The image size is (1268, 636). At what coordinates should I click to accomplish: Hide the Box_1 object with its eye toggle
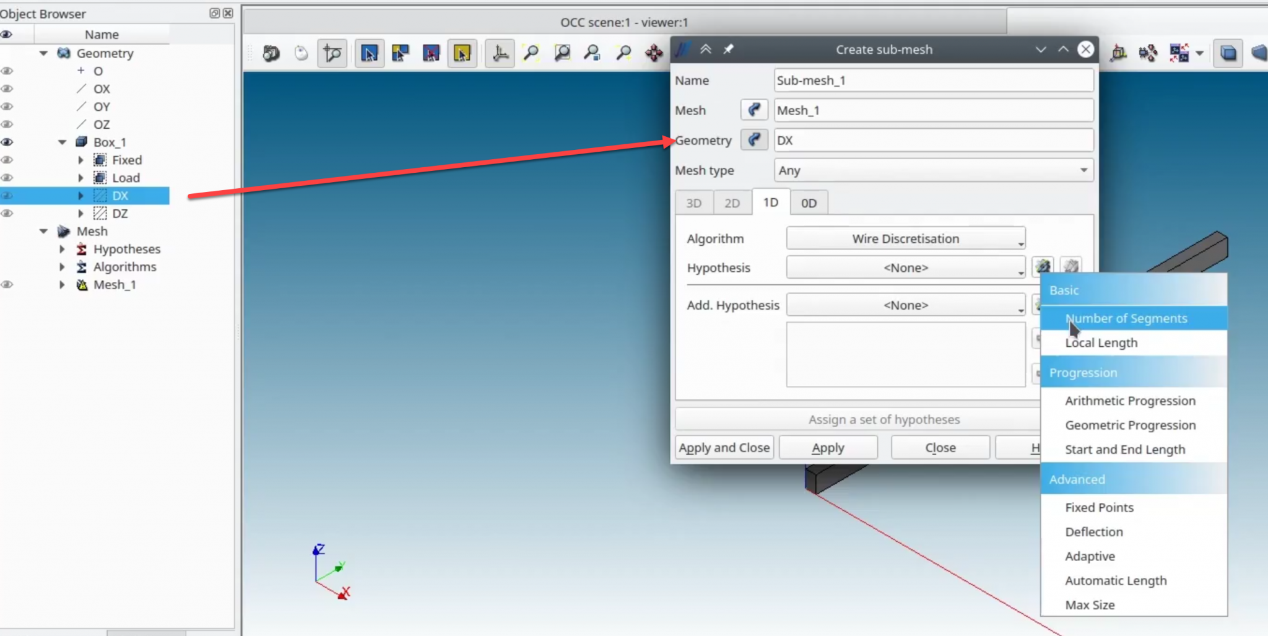click(x=7, y=142)
